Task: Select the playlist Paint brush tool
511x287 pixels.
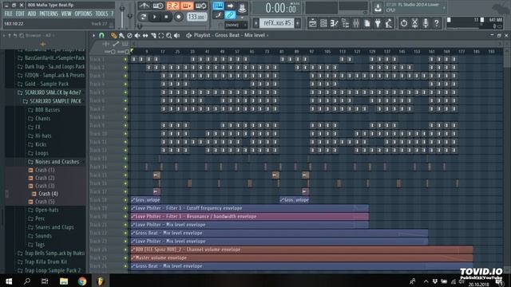Action: point(121,35)
